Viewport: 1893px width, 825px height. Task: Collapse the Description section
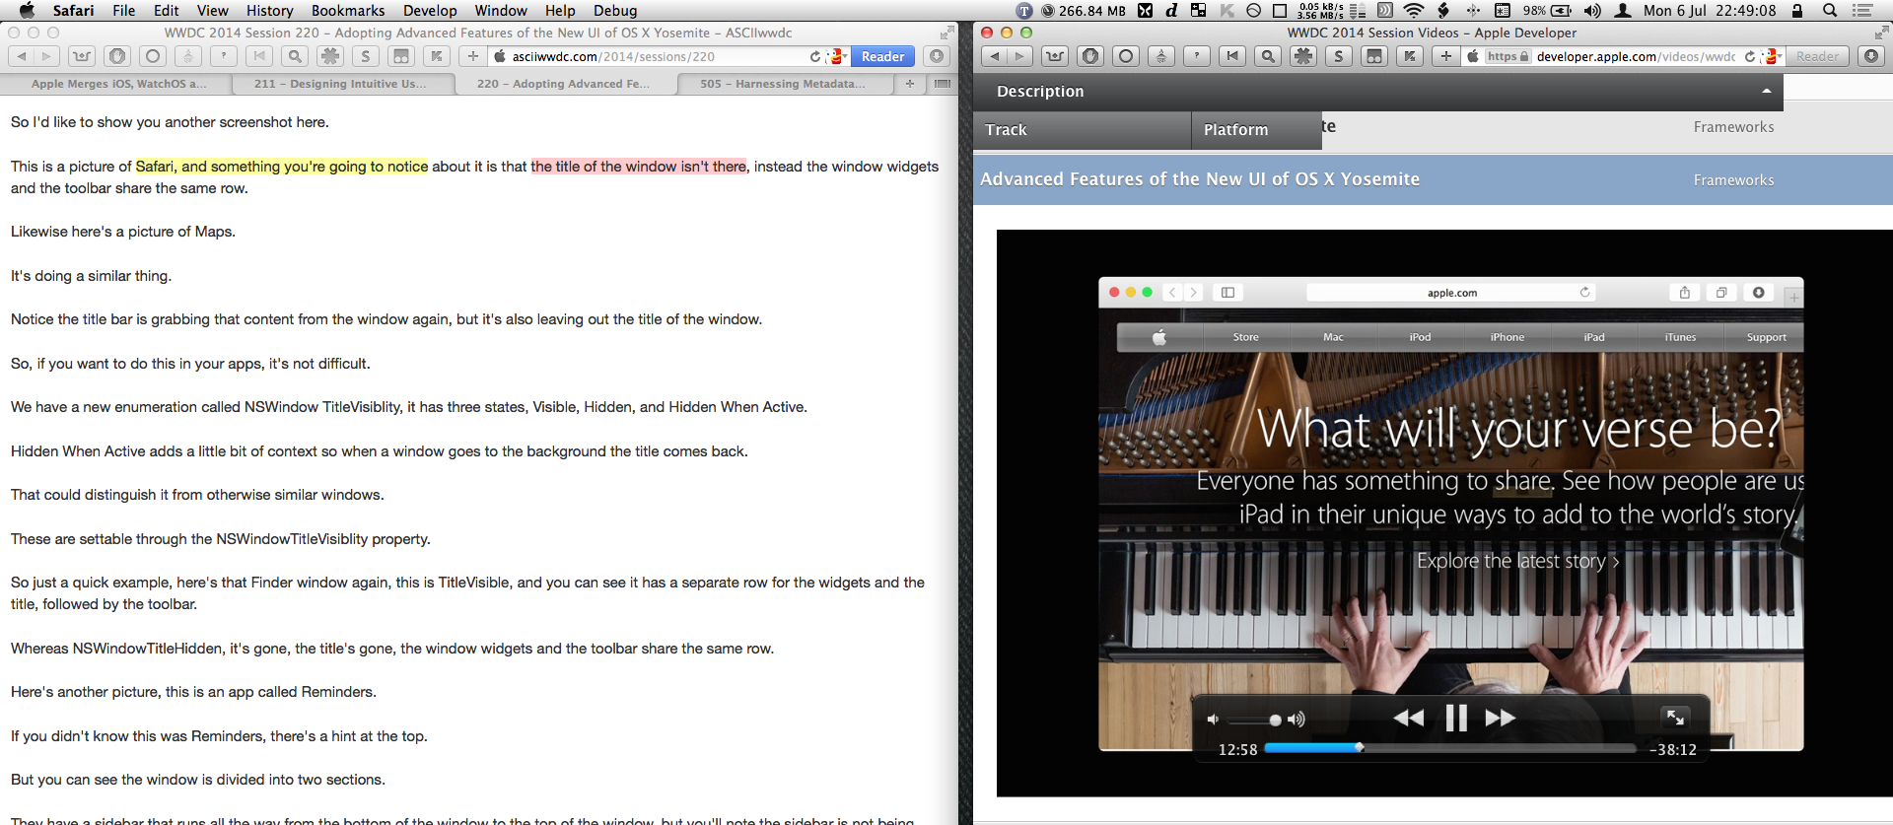pyautogui.click(x=1766, y=91)
